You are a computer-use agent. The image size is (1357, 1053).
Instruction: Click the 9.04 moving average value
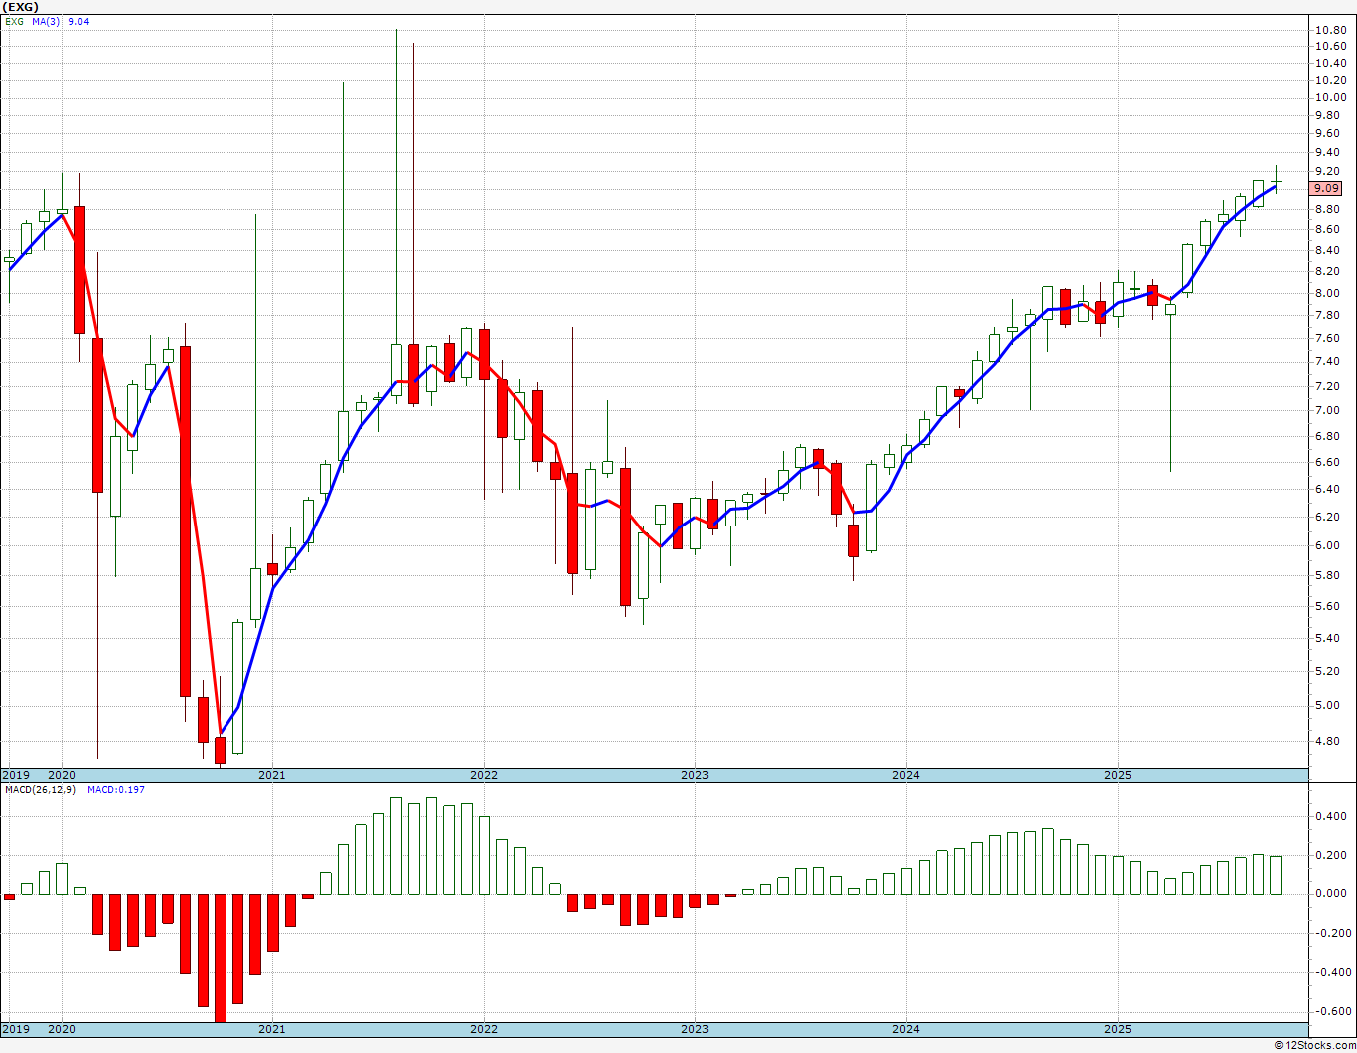78,21
